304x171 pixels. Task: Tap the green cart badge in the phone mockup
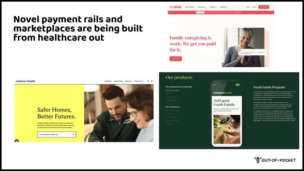pos(237,85)
